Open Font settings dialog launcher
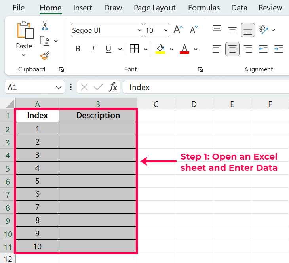Viewport: 289px width, 263px height. pos(200,69)
